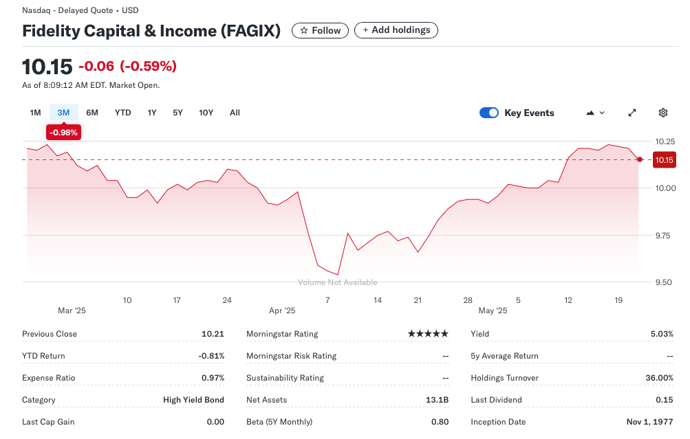Open the chart settings gear icon
This screenshot has width=690, height=439.
click(662, 113)
